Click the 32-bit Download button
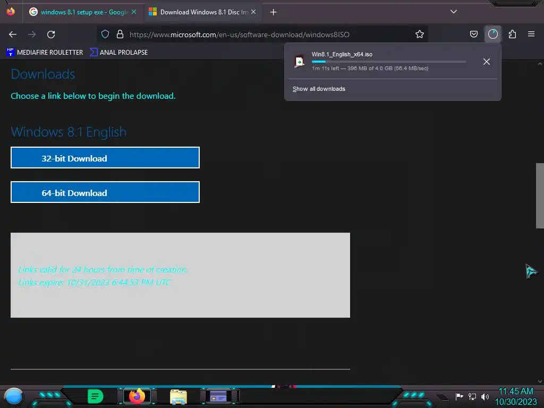Screen dimensions: 544x408 [x=105, y=157]
